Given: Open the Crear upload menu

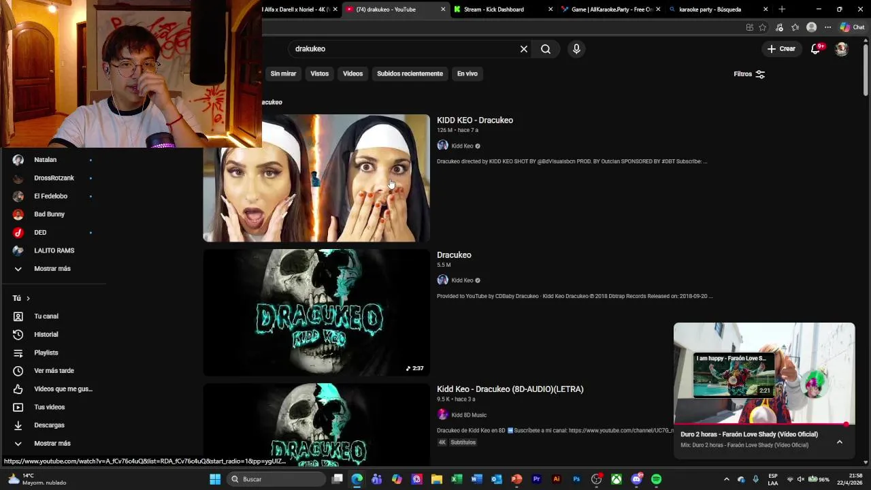Looking at the screenshot, I should tap(781, 49).
